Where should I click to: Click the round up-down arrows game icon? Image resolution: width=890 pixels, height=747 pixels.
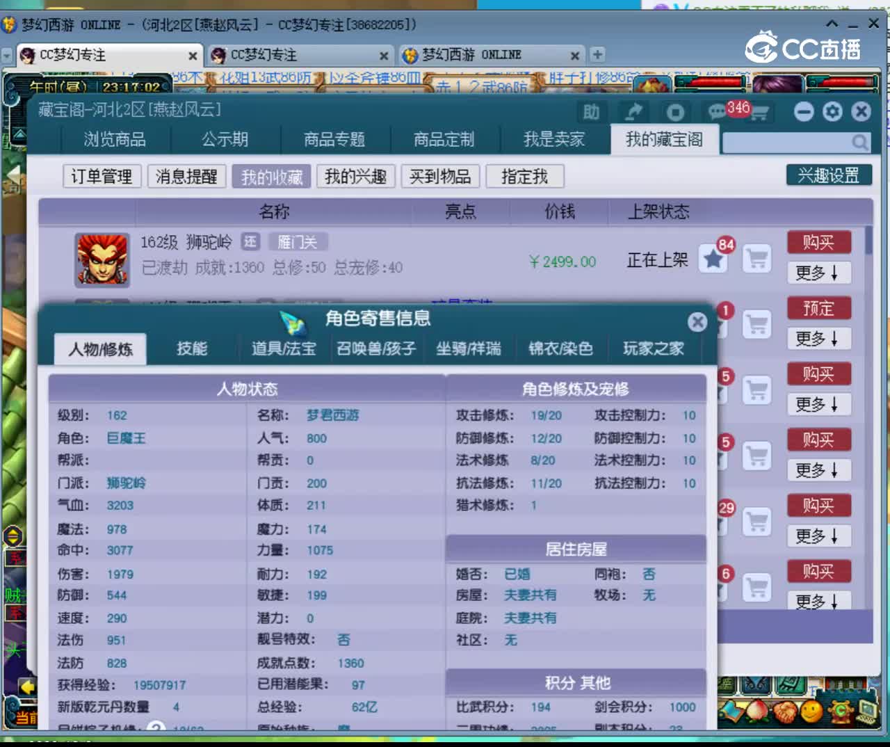tap(13, 536)
